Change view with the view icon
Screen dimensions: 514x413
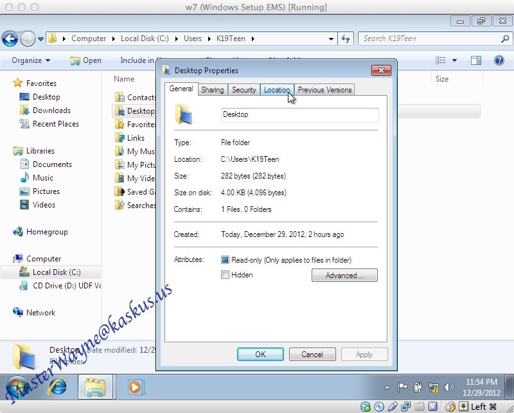coord(440,60)
